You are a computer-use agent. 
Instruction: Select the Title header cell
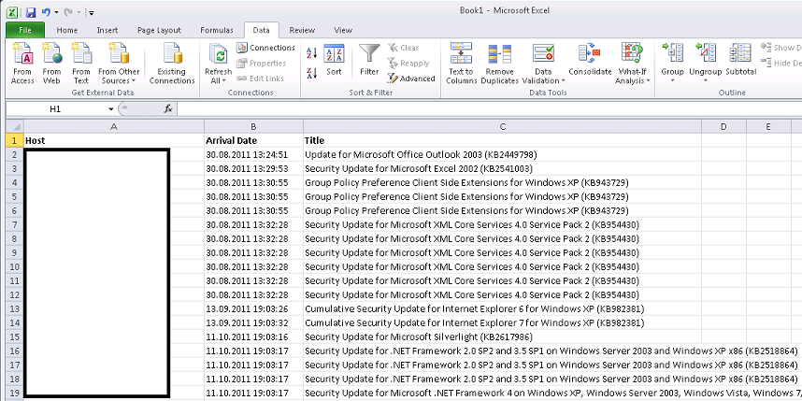point(502,140)
